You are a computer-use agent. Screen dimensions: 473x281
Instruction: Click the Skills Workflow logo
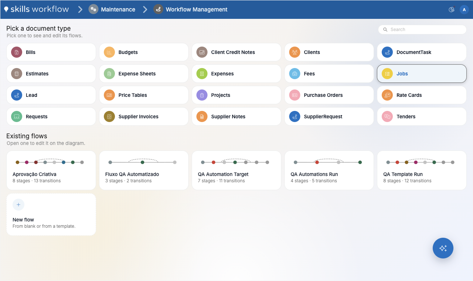[x=36, y=9]
